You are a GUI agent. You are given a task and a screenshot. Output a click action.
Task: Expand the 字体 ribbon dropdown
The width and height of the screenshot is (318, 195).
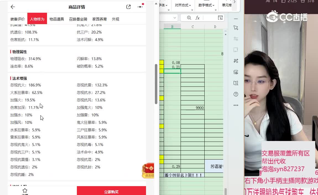pyautogui.click(x=163, y=5)
